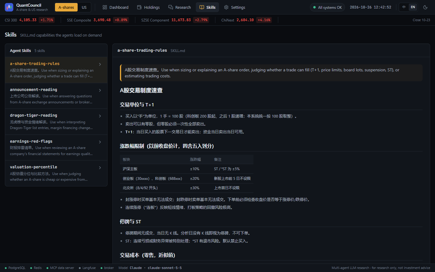Screen dimensions: 435x272
Task: Expand chevron for announcement-reading
Action: (x=100, y=90)
